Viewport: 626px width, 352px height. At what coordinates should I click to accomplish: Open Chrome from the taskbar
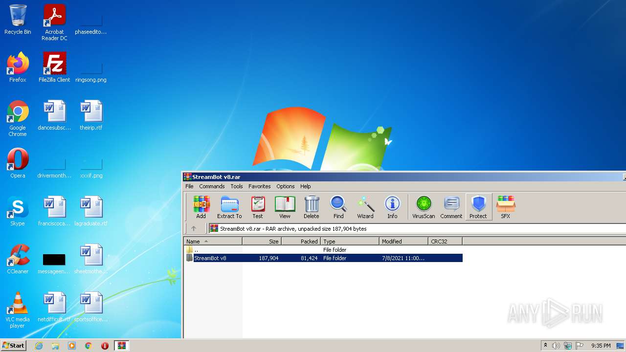[x=88, y=346]
